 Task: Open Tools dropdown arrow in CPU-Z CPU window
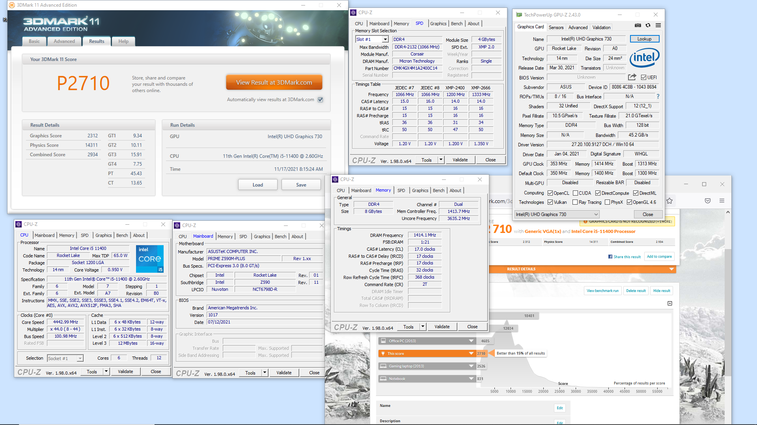tap(106, 371)
